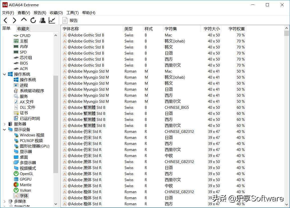Sort by the 字符集 column header
This screenshot has width=290, height=208.
[171, 29]
